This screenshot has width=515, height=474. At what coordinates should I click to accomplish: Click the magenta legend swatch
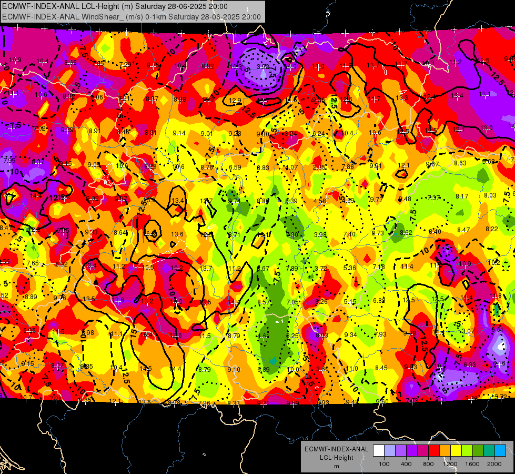pos(423,451)
